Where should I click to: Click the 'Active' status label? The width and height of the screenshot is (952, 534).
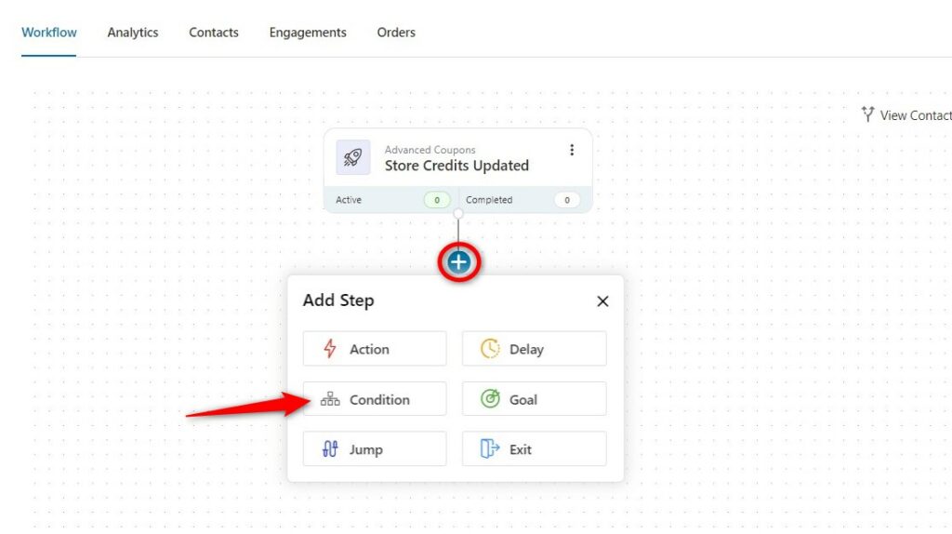(x=349, y=200)
